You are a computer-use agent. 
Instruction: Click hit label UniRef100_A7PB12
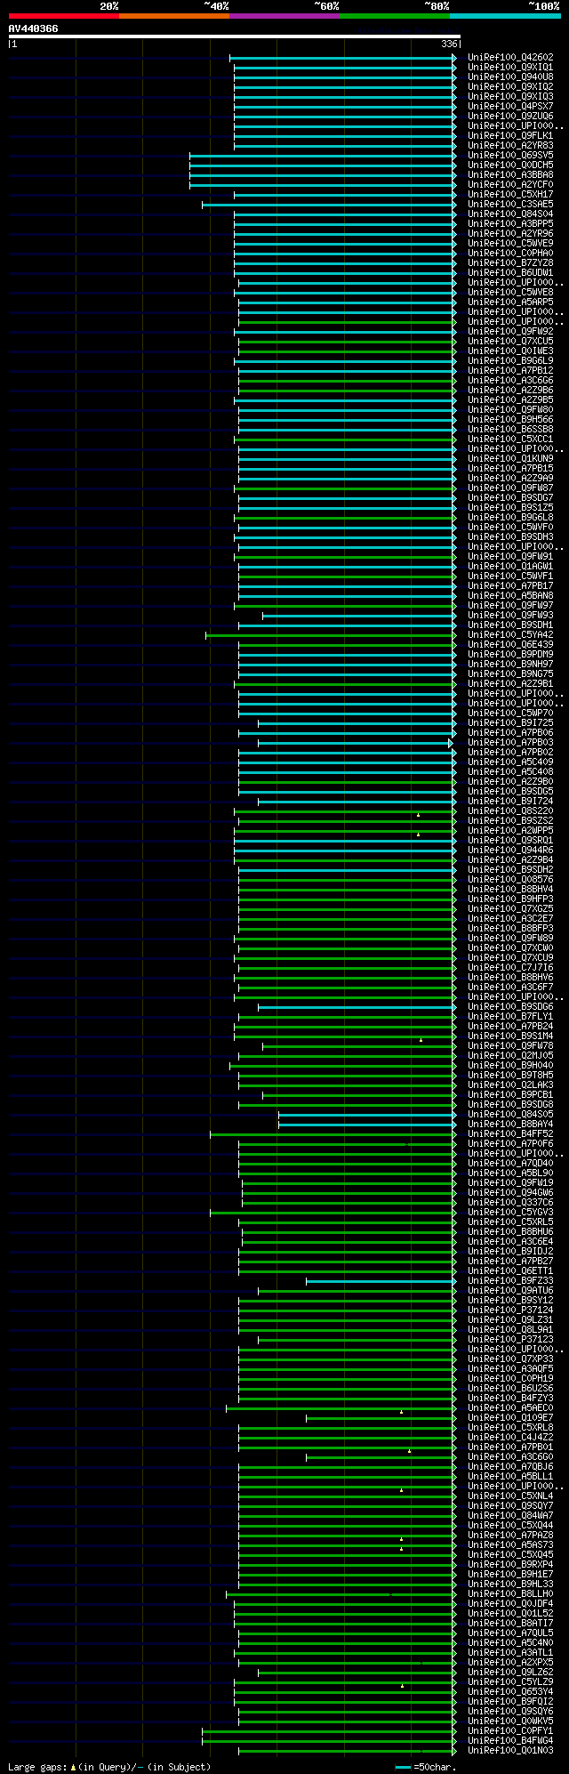click(x=510, y=371)
